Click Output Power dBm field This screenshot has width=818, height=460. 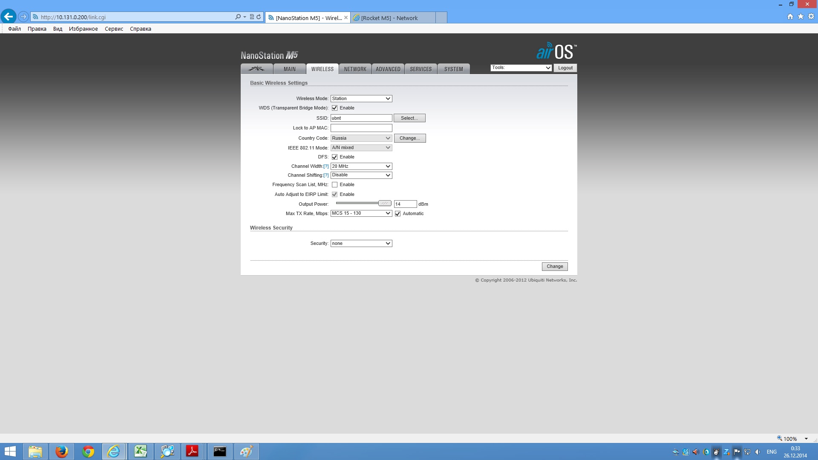(x=405, y=204)
